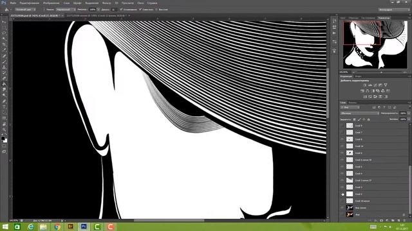The height and width of the screenshot is (231, 412).
Task: Select the History Brush tool
Action: pos(4,73)
